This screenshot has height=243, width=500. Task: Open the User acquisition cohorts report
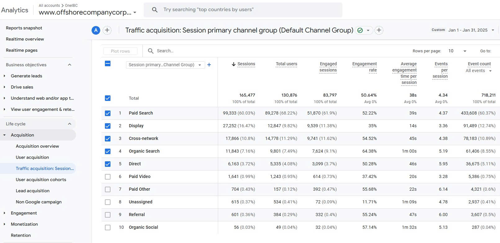pos(41,180)
